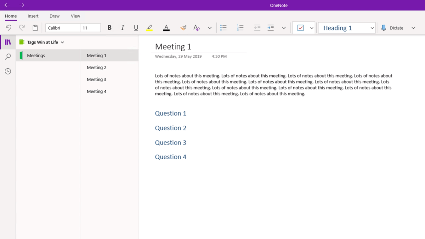Toggle the numbered list
Screen dimensions: 425x239
coord(240,28)
